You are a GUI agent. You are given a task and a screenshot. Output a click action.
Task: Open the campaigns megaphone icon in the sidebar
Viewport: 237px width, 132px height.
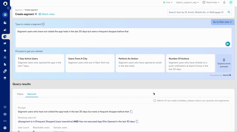tap(5, 43)
